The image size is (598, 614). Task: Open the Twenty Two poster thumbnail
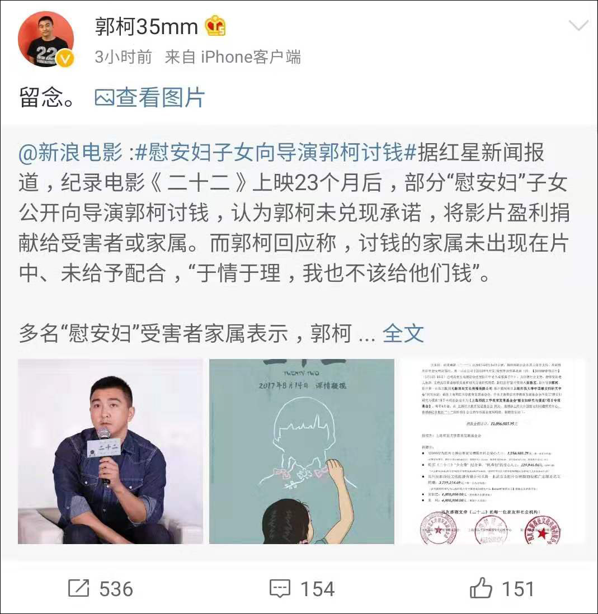(x=302, y=451)
